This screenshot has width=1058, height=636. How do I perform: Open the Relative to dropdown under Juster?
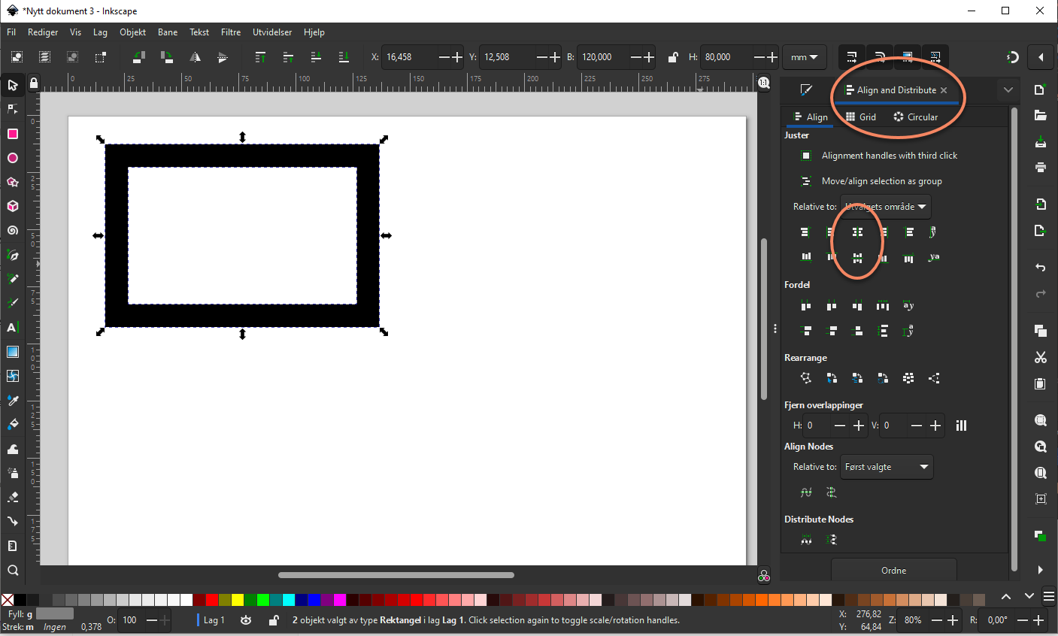[885, 207]
